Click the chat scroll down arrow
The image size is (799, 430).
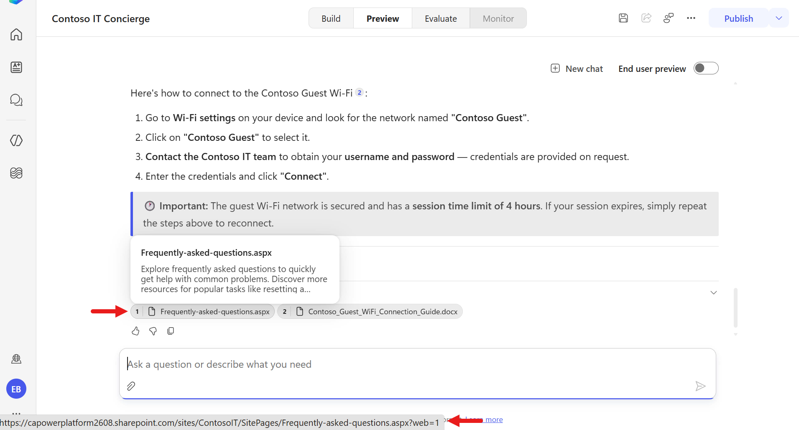point(735,334)
